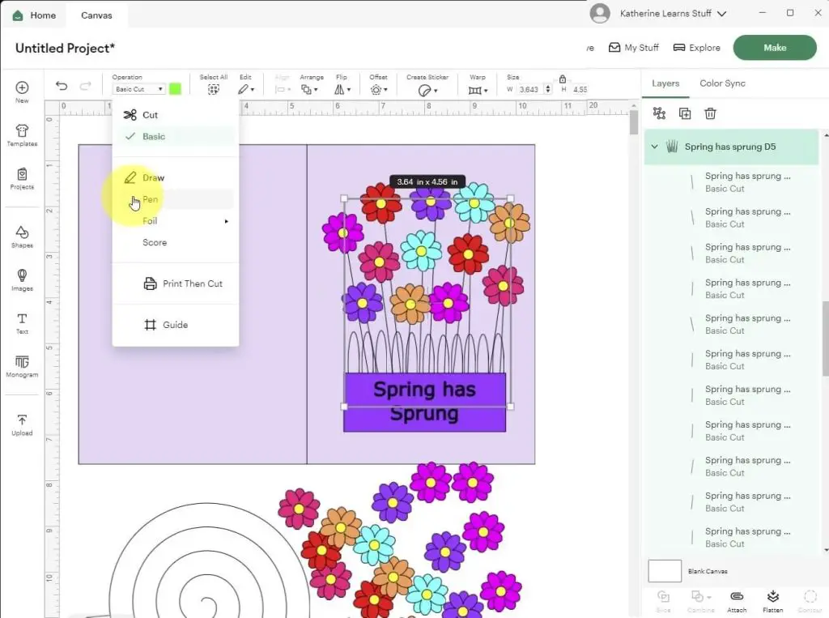Switch to the Canvas tab
This screenshot has height=618, width=829.
[96, 15]
